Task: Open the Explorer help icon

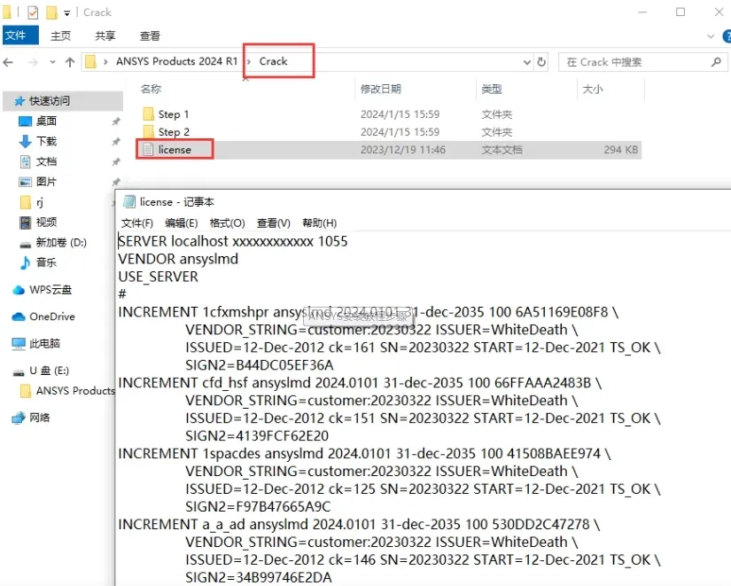Action: tap(727, 36)
